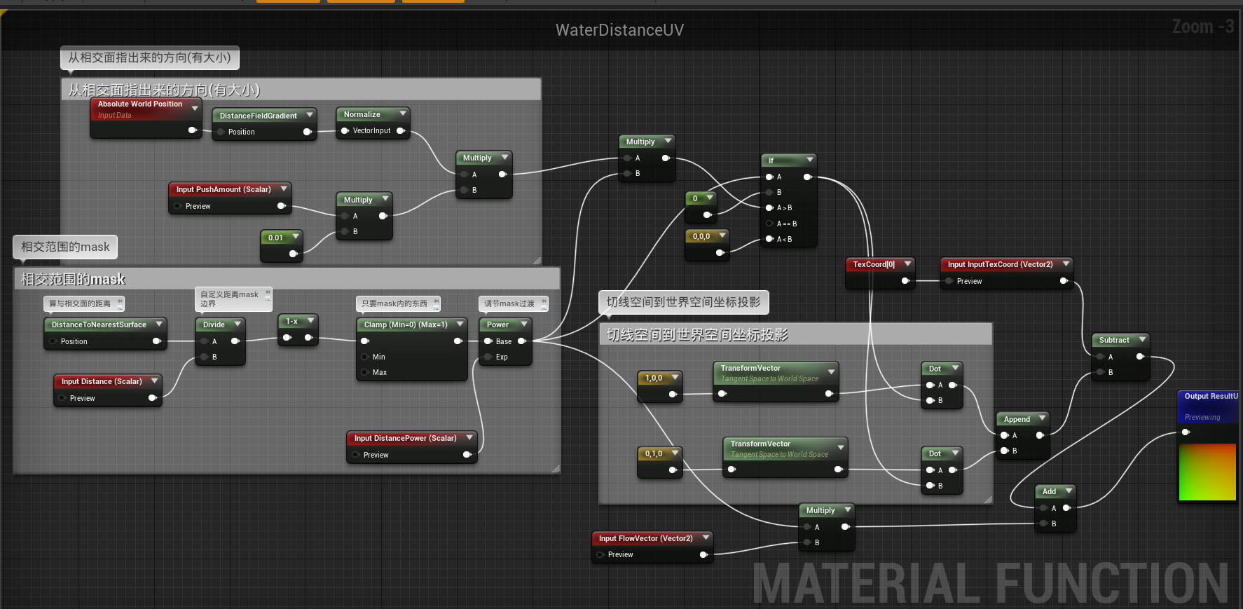1243x609 pixels.
Task: Select the Input InputTexCoord (Vector2) node title
Action: 1000,264
